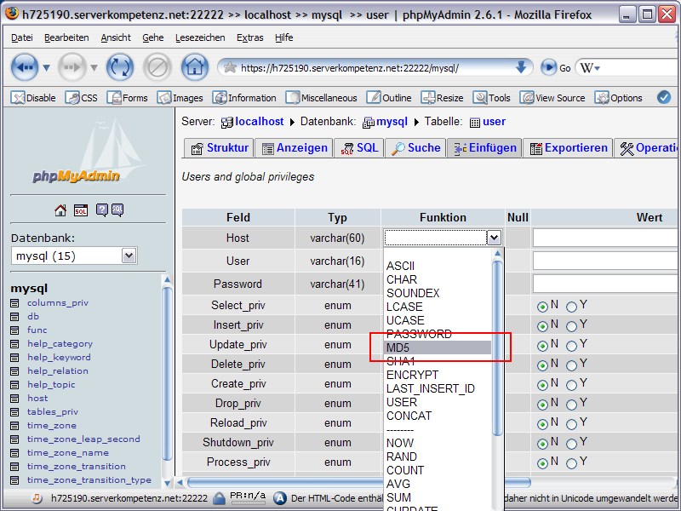Toggle the Host row Funktion dropdown arrow
This screenshot has width=681, height=511.
pos(494,238)
